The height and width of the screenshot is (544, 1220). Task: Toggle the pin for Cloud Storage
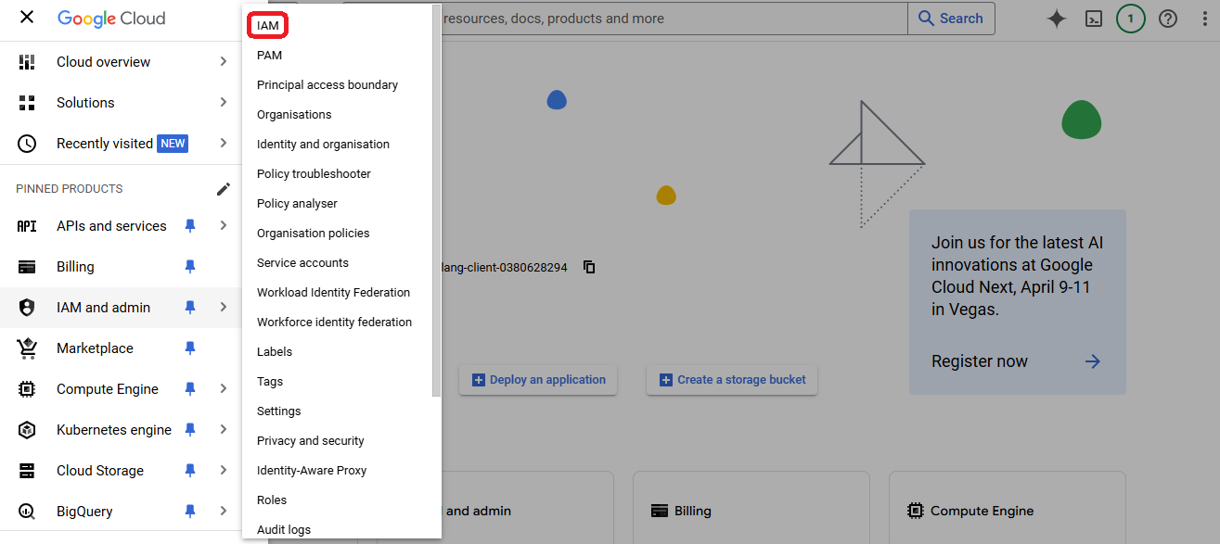click(190, 471)
